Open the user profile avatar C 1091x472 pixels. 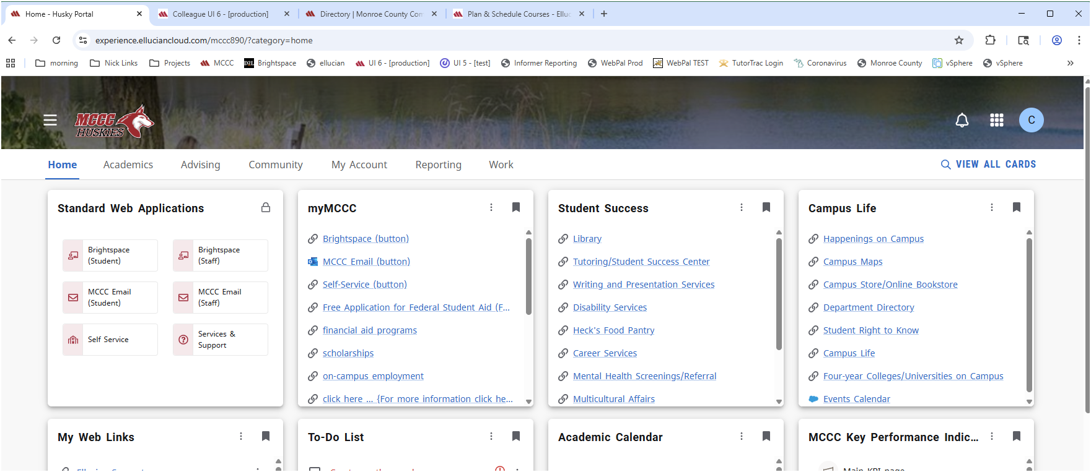1031,120
